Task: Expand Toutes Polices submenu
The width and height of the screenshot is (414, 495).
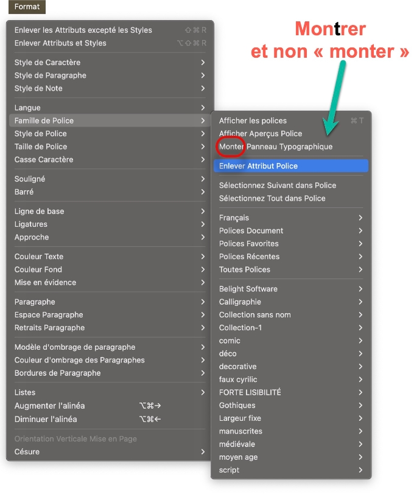Action: pyautogui.click(x=291, y=269)
